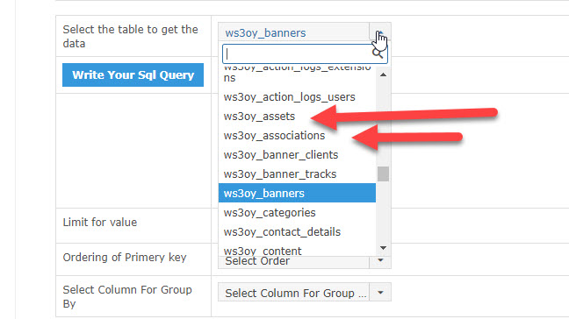Open the Select Order dropdown arrow
The height and width of the screenshot is (319, 569).
pos(380,260)
